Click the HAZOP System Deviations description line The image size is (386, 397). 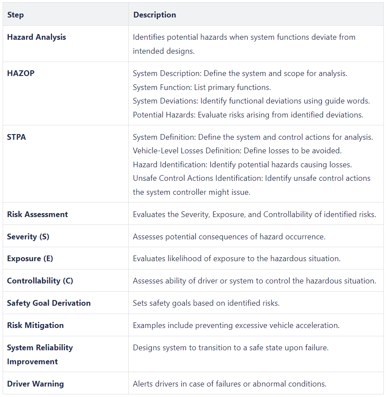click(x=251, y=101)
